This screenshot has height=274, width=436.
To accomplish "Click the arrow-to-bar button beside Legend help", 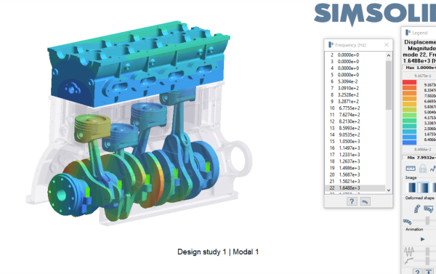I will (429, 272).
